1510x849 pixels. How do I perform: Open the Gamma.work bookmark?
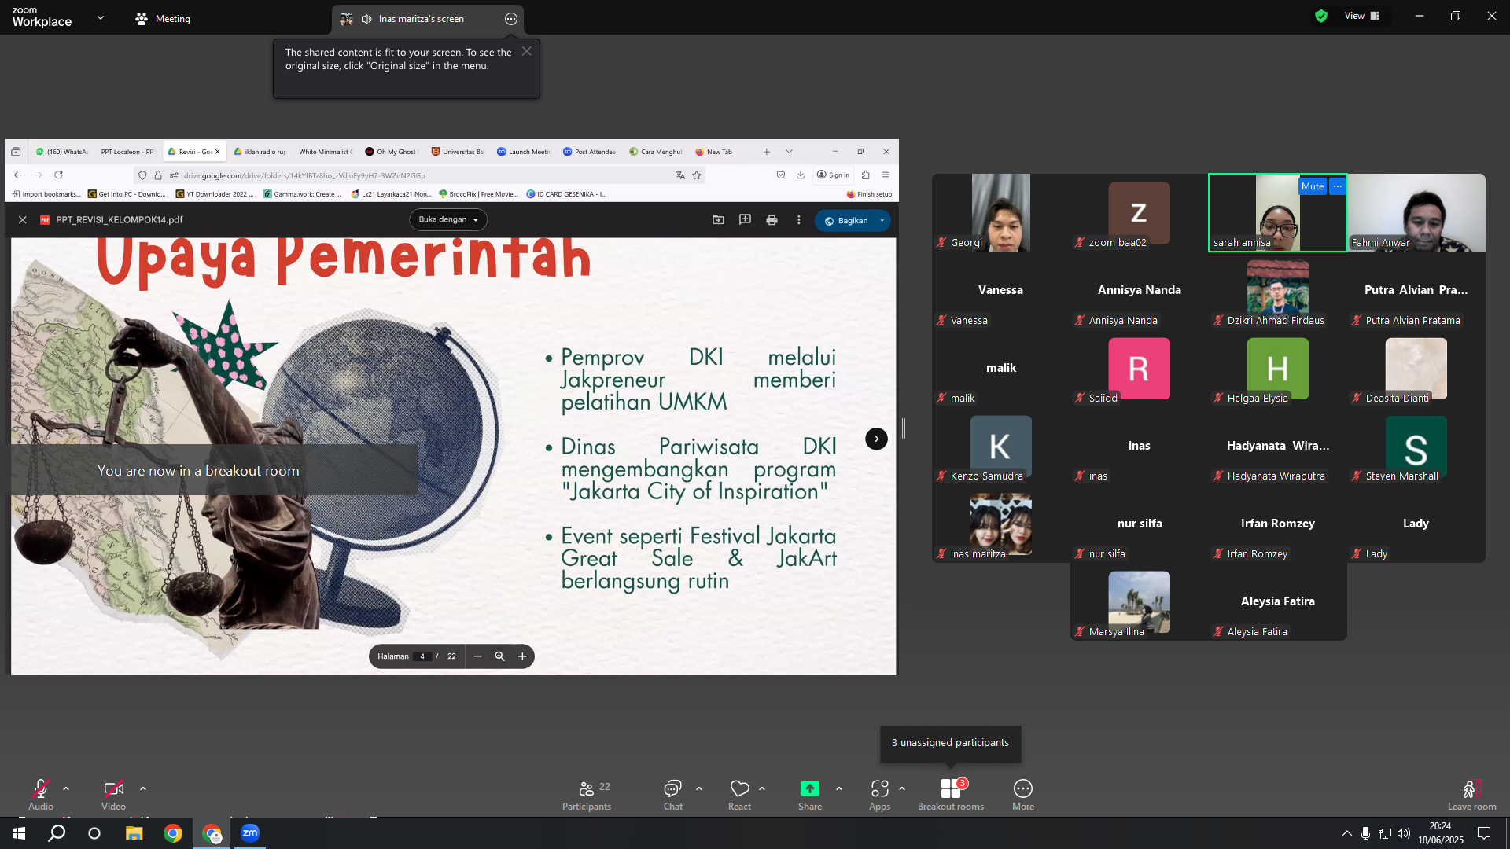302,194
